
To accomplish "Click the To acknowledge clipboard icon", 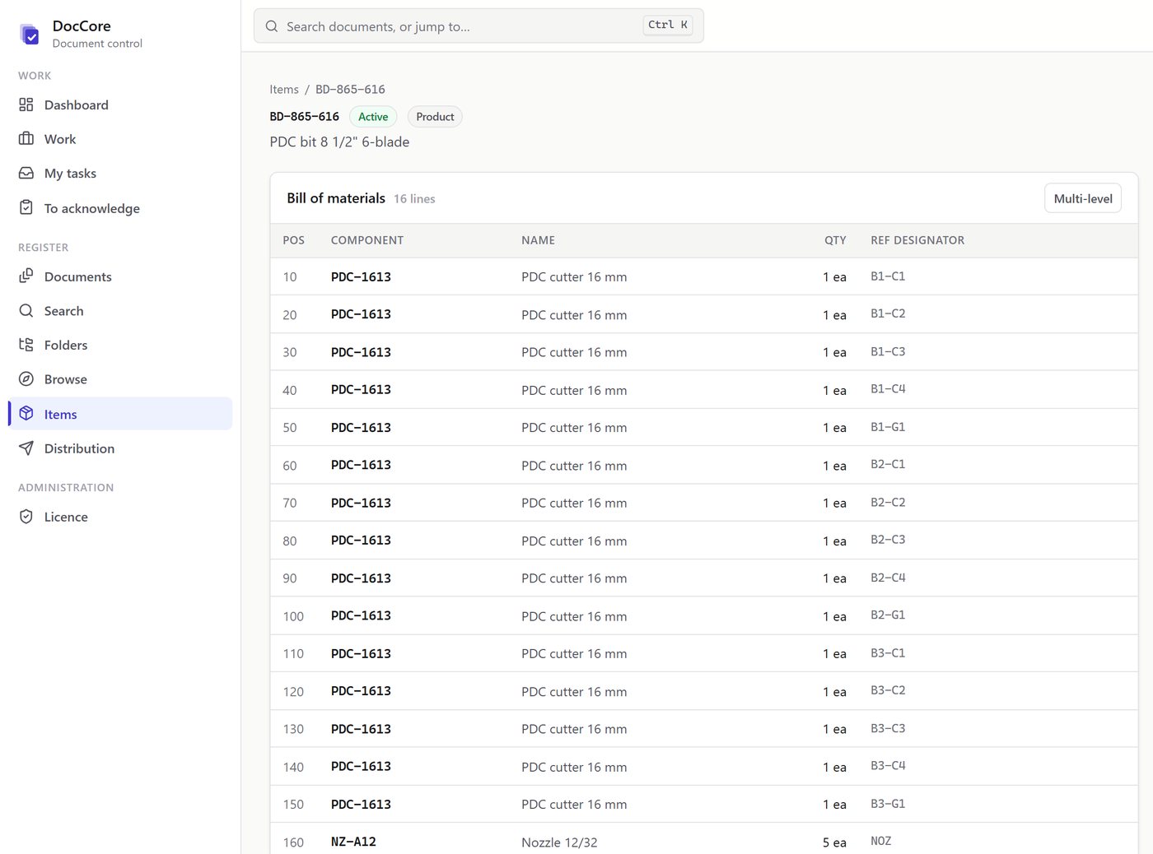I will 26,208.
